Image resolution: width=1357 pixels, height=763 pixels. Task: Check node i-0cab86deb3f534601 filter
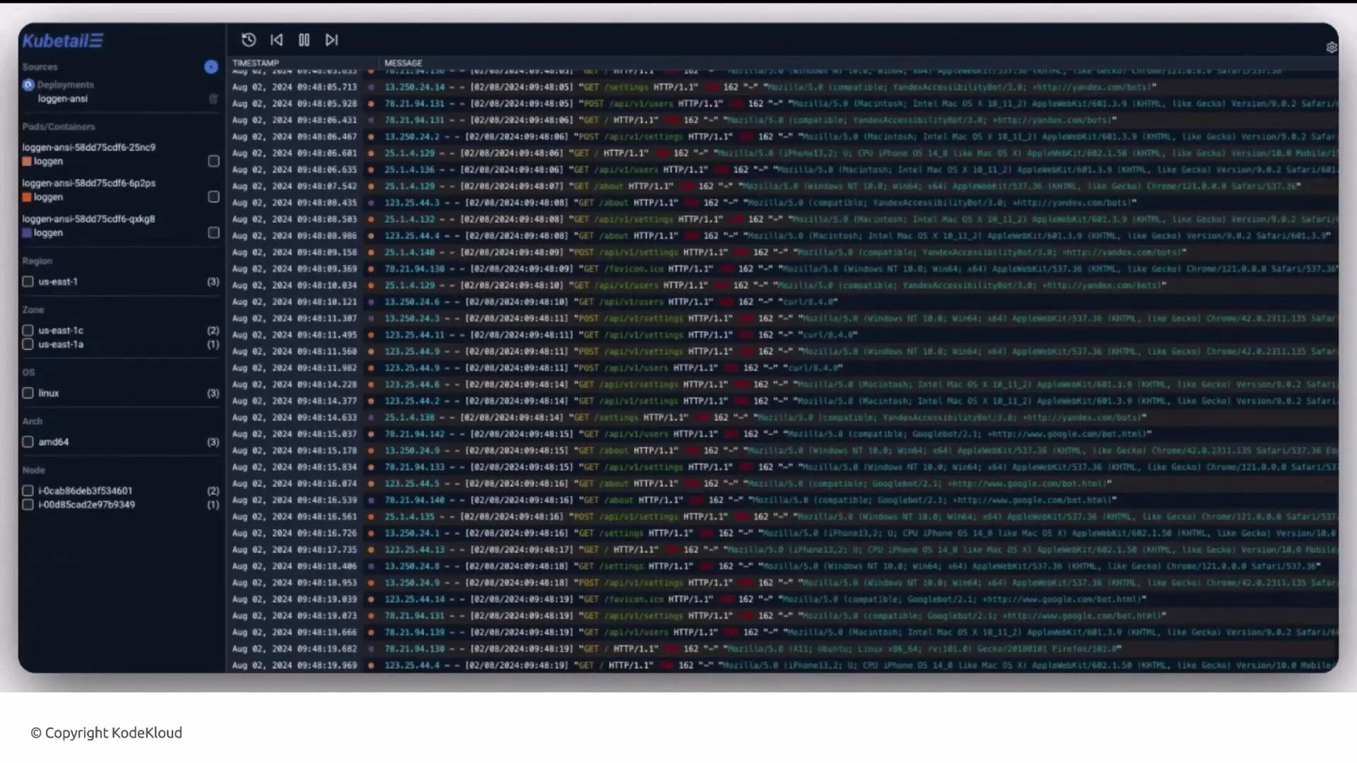pyautogui.click(x=28, y=490)
